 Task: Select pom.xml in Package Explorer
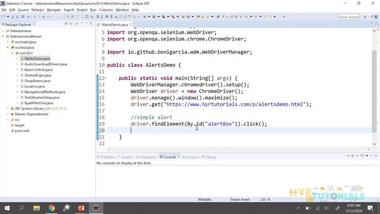click(22, 131)
